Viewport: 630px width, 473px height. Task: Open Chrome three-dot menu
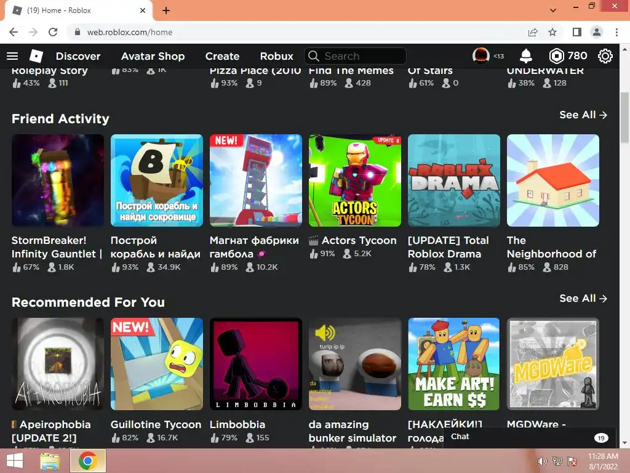[x=616, y=32]
